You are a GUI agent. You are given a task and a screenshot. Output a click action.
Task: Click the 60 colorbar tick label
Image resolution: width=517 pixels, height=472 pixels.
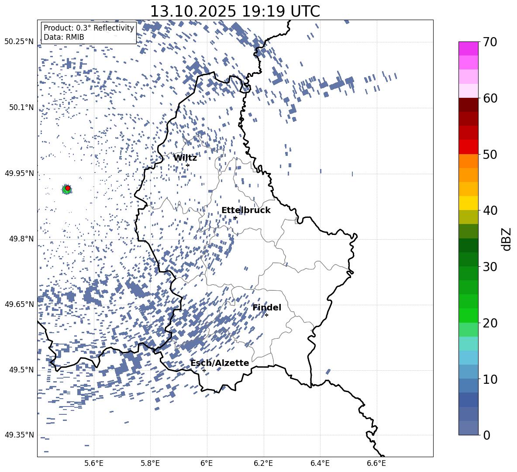point(490,98)
